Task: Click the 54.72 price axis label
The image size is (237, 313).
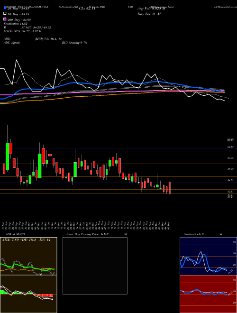Action: 231,180
